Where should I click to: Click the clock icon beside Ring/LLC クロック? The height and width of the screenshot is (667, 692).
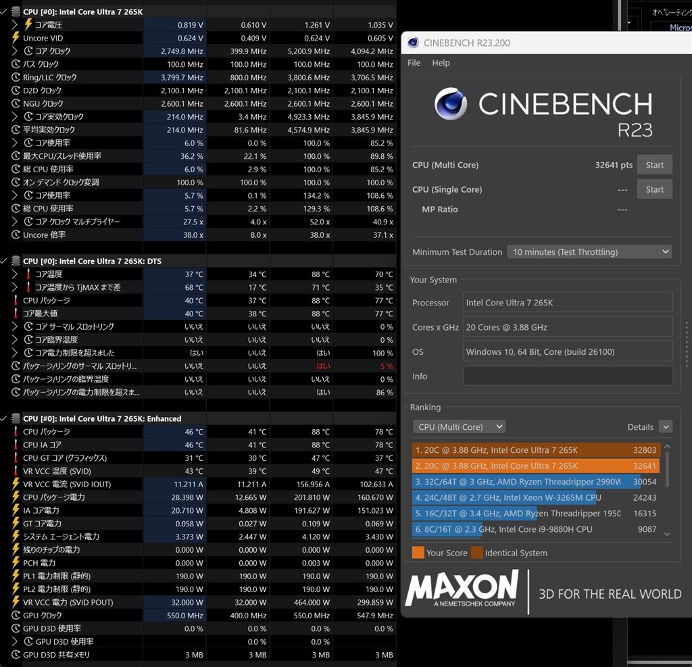point(16,77)
